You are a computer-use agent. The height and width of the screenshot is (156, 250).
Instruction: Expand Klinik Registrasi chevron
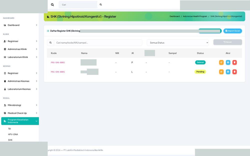[x=36, y=41]
